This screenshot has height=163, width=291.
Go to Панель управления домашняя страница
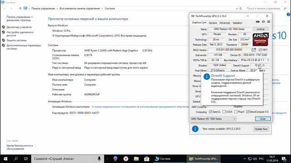tap(20, 19)
